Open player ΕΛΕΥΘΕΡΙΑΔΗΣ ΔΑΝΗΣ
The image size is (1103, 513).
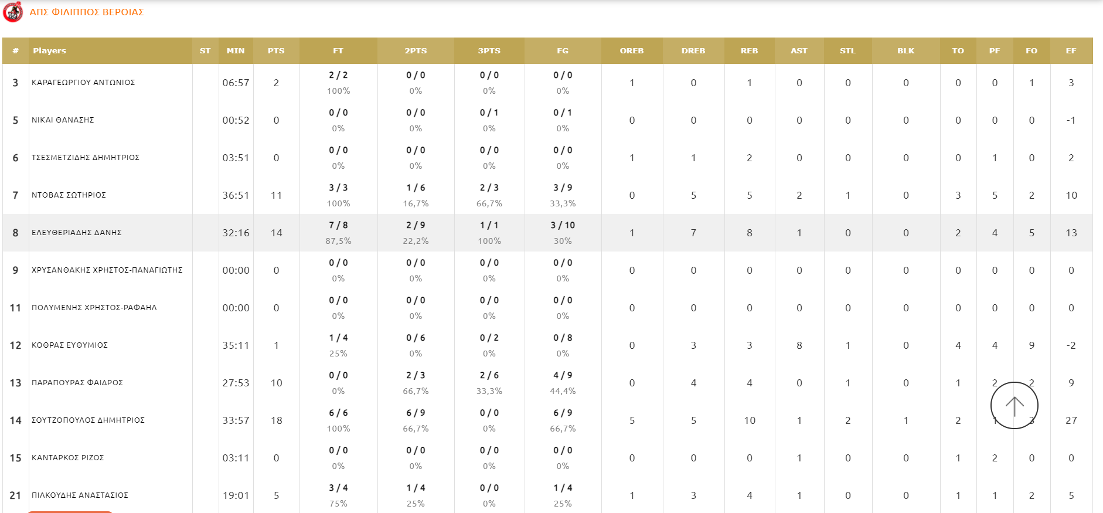point(77,233)
